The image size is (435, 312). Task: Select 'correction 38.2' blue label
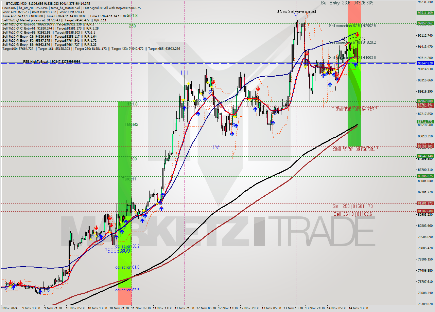(x=127, y=246)
